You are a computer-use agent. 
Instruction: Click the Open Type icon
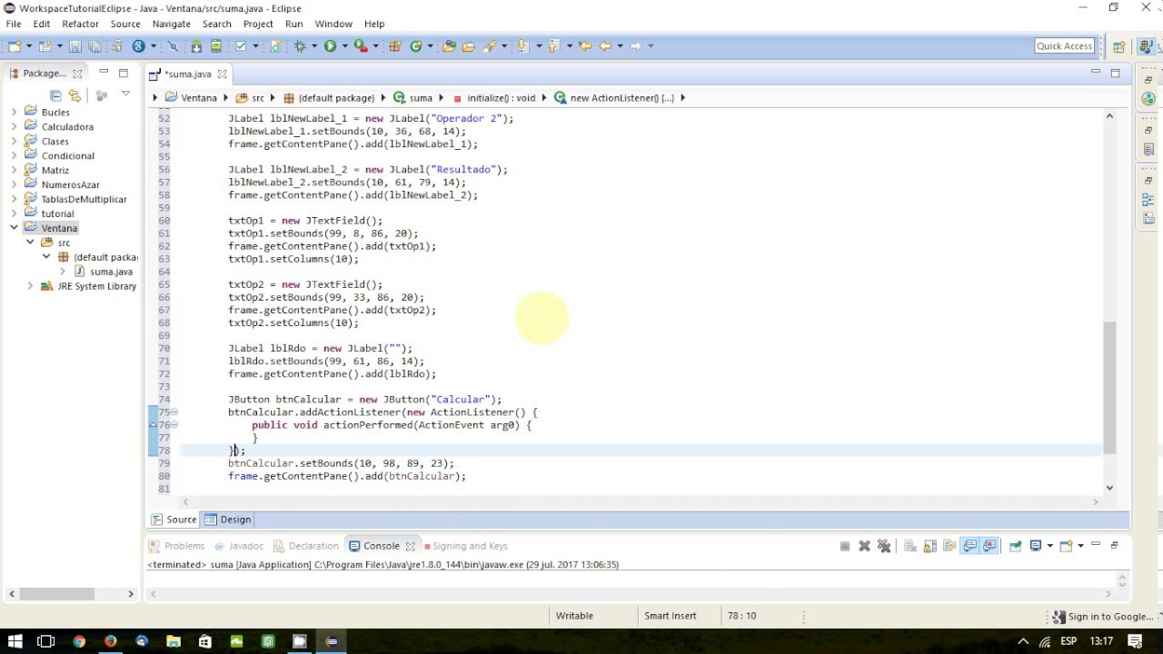click(x=449, y=45)
